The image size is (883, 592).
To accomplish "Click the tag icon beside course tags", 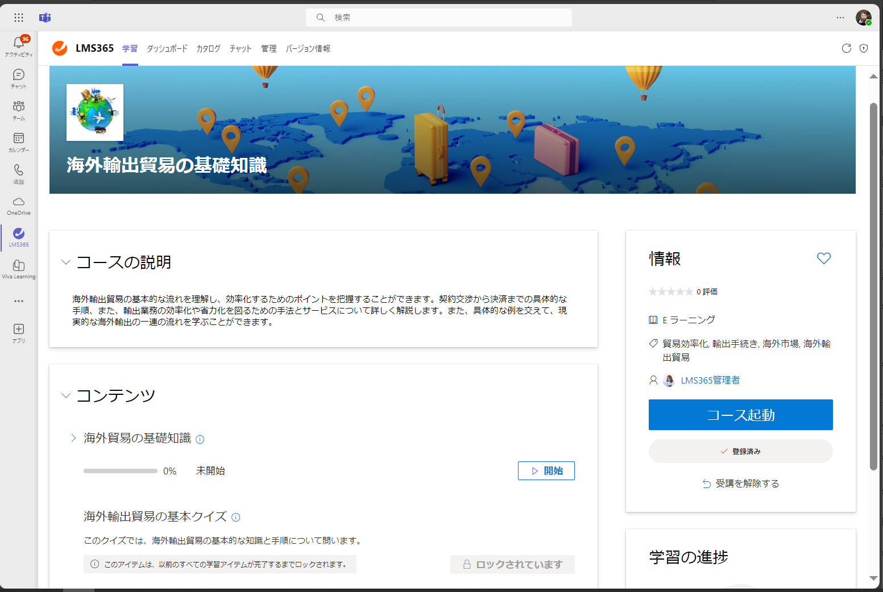I will 653,344.
